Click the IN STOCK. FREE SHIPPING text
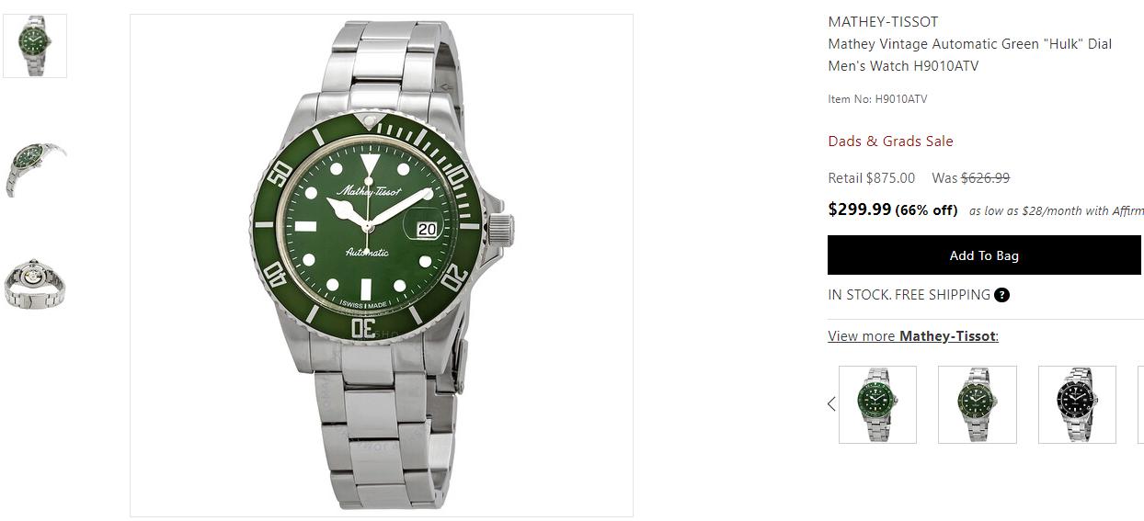 [909, 295]
